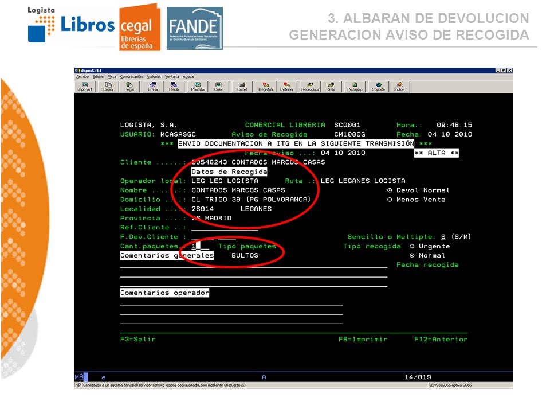Click the Salir exit toolbar icon
Screen dimensions: 550x413
coord(331,87)
